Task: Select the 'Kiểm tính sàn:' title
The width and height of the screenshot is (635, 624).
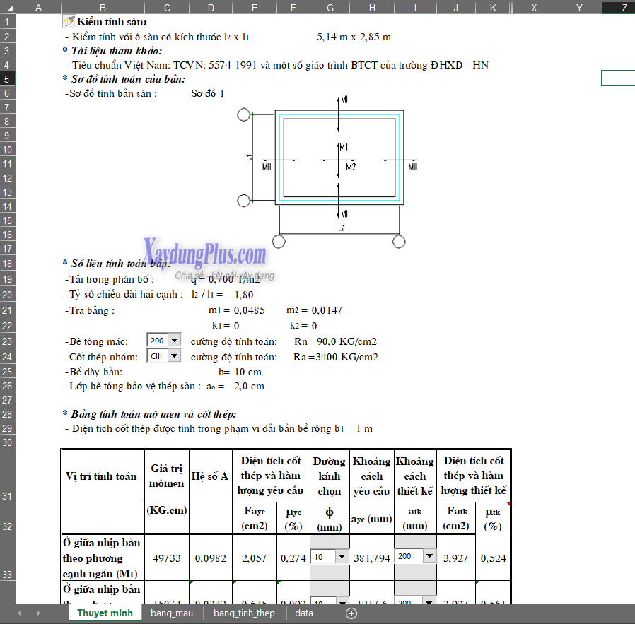Action: click(x=112, y=22)
